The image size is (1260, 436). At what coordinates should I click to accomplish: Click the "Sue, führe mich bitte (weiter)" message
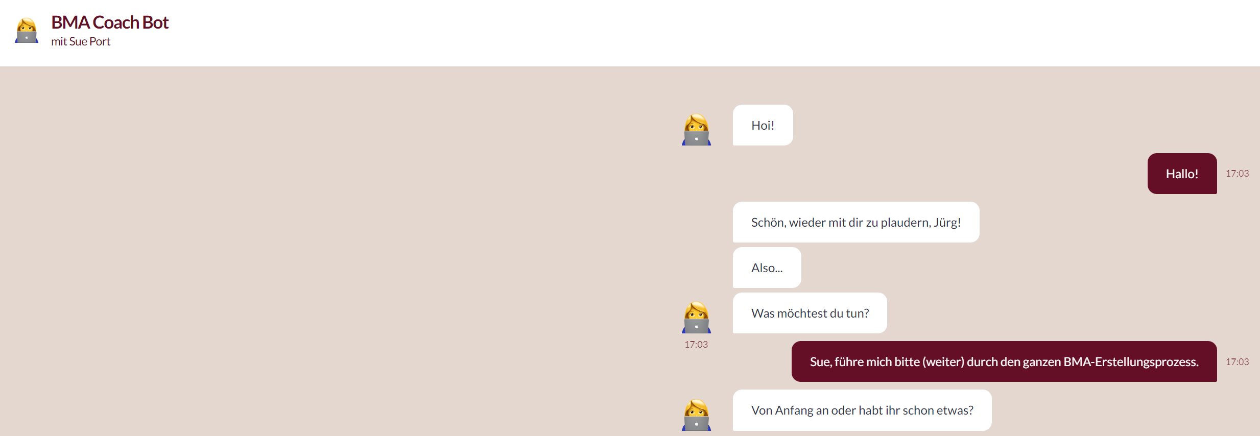[x=1004, y=361]
